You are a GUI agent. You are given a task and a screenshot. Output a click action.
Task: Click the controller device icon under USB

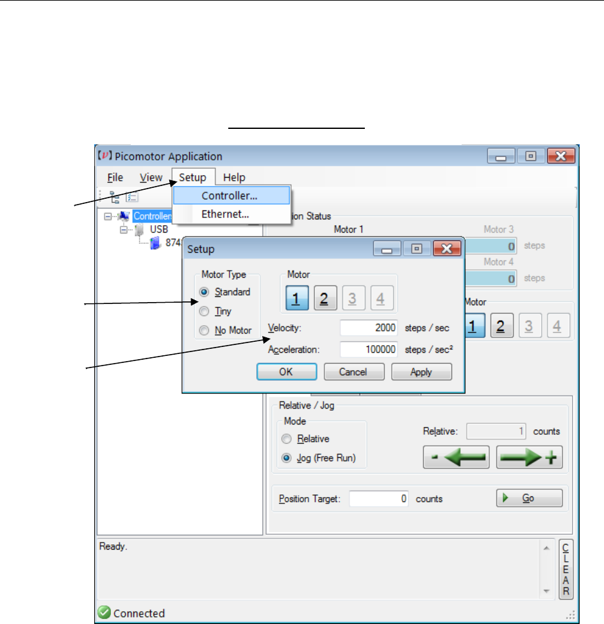point(155,243)
